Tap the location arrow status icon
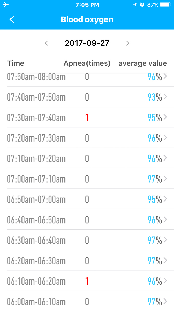 point(135,5)
